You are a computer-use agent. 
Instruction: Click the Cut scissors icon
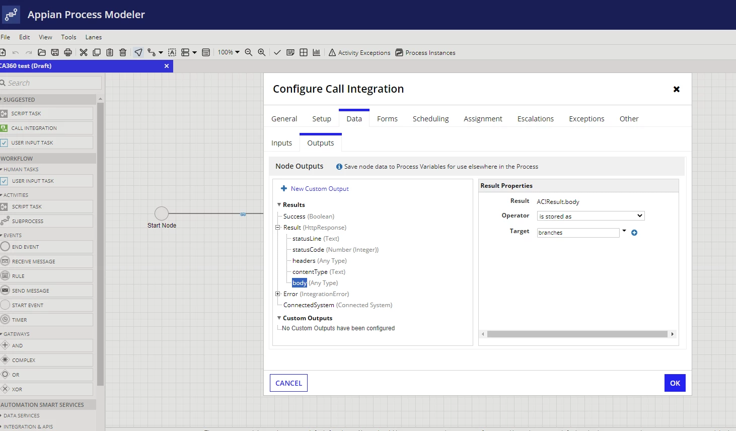click(84, 52)
